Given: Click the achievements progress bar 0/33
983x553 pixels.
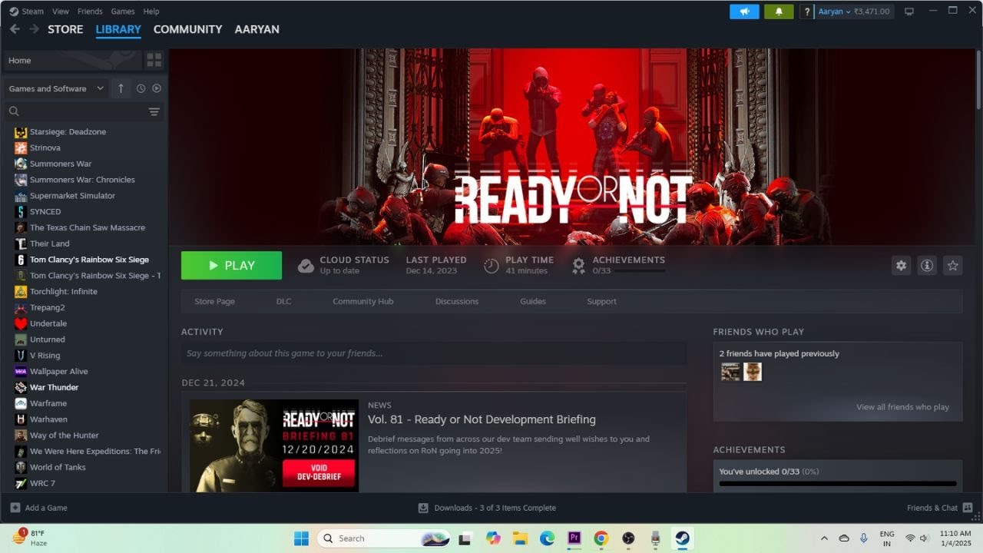Looking at the screenshot, I should point(838,484).
